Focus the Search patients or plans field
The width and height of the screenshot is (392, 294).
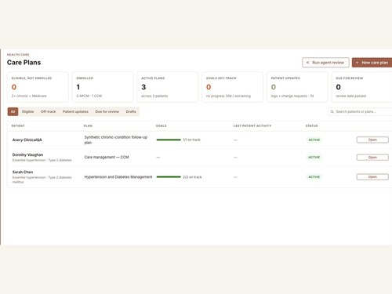coord(360,112)
